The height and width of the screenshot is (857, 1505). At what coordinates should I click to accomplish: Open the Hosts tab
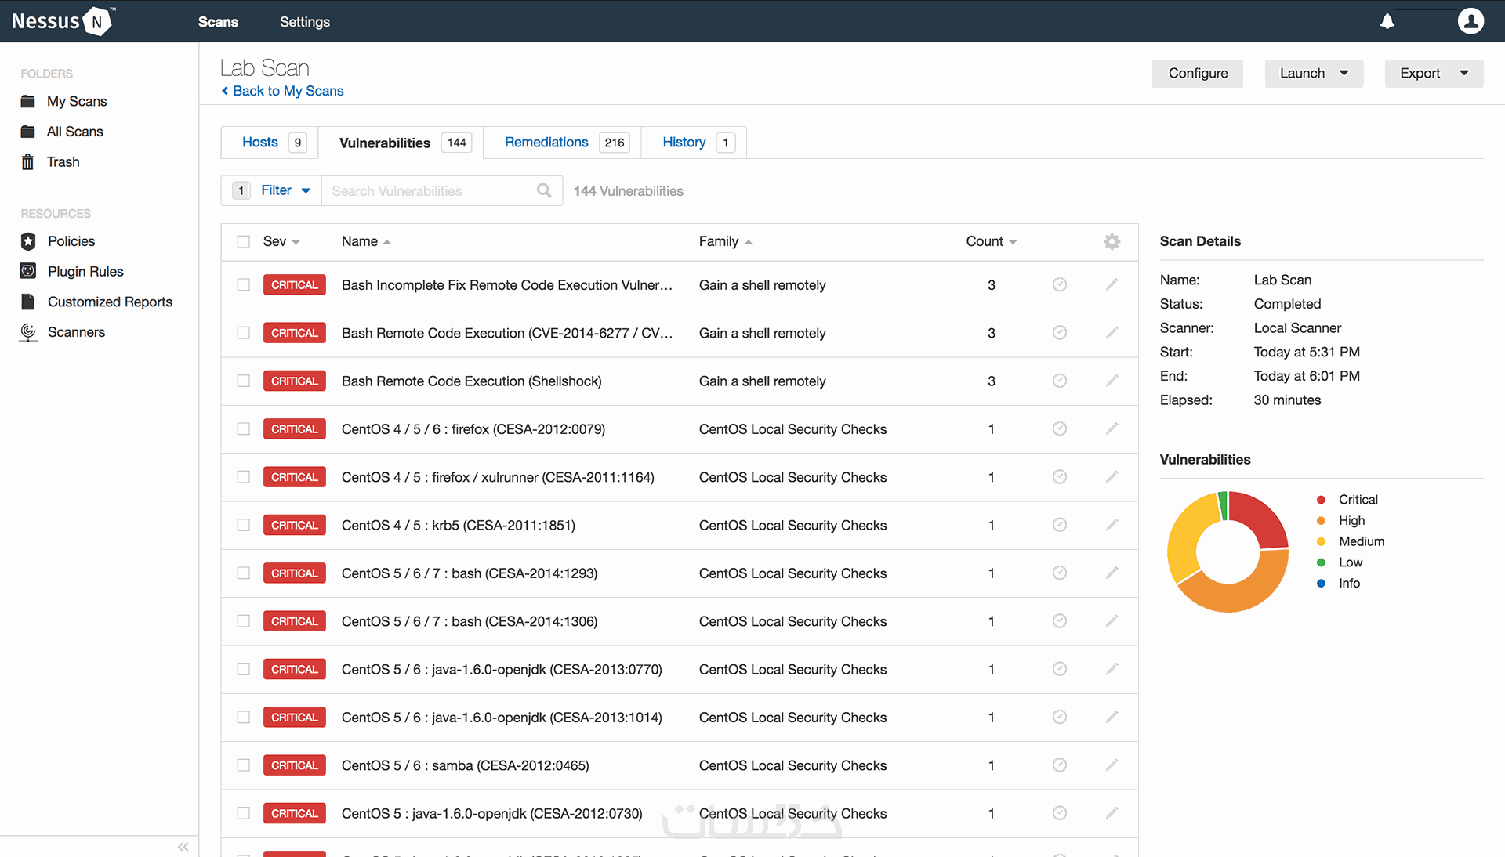click(x=260, y=142)
